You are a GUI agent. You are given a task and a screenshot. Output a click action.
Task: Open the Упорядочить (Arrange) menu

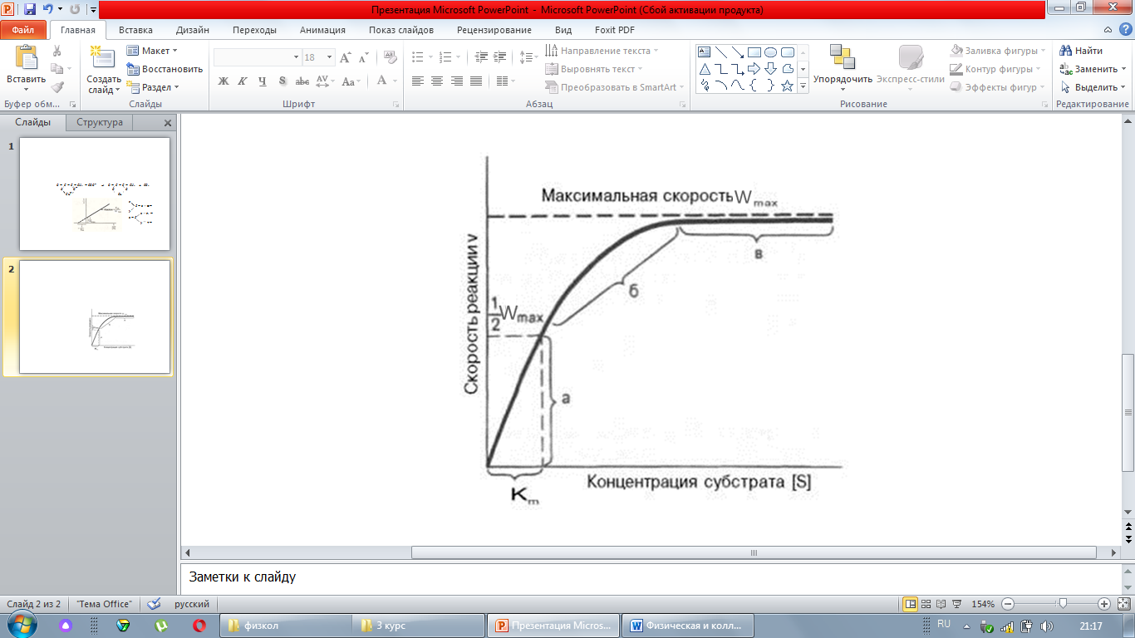[843, 69]
